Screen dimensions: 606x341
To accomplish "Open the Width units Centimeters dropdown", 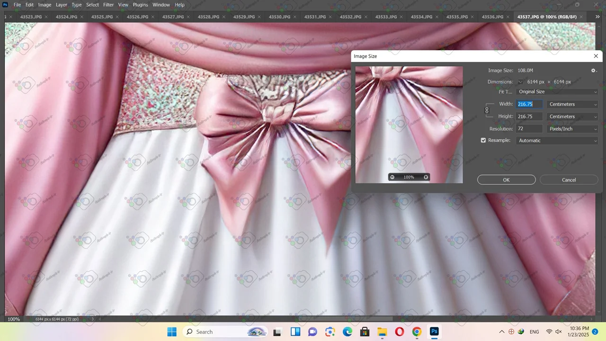I will (x=572, y=104).
